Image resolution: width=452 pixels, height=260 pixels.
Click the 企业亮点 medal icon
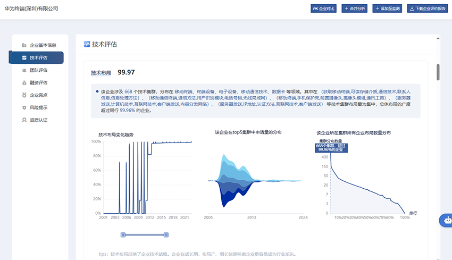(24, 95)
